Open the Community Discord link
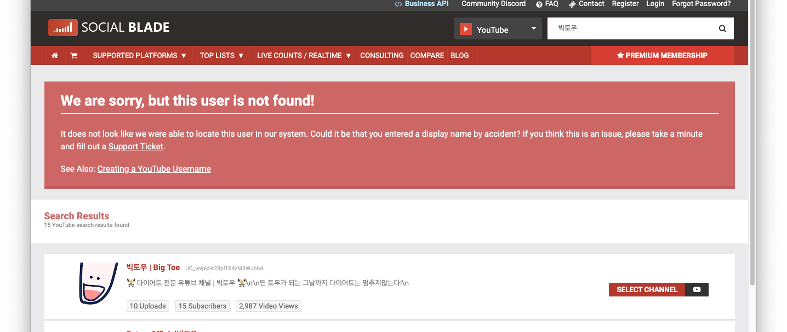This screenshot has height=332, width=787. [x=493, y=4]
